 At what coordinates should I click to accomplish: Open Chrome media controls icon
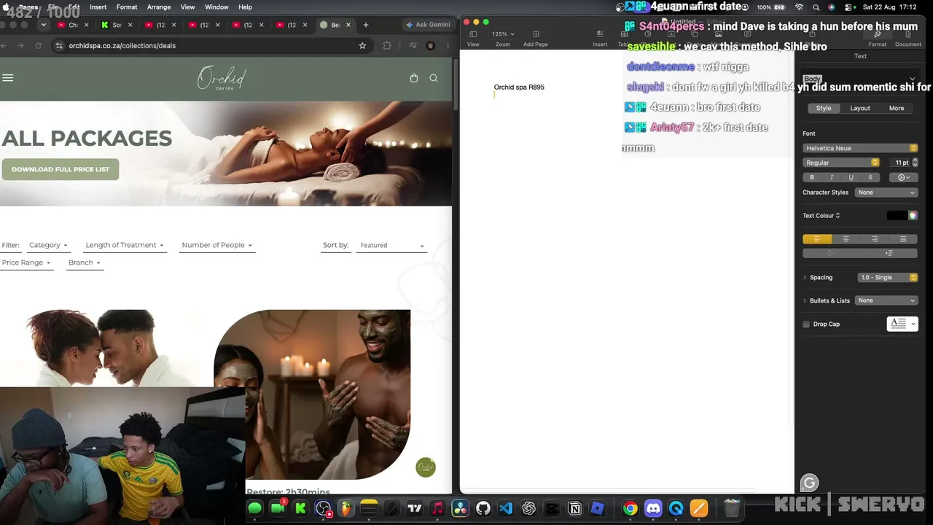(413, 45)
